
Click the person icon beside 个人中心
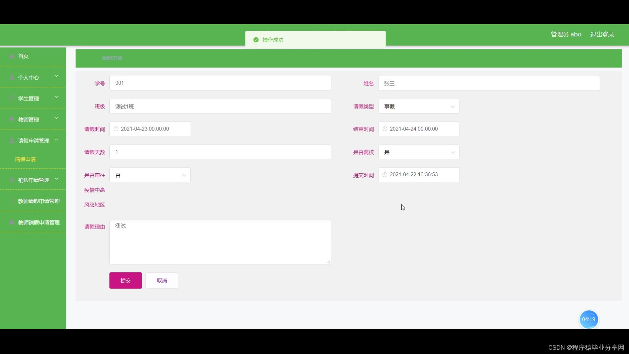(x=12, y=77)
